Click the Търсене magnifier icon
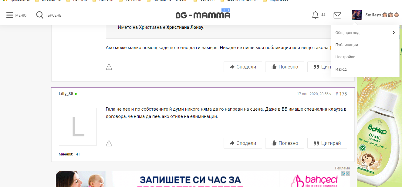The width and height of the screenshot is (402, 187). [40, 15]
